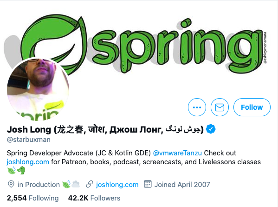Click the calendar joined-date icon
This screenshot has width=278, height=207.
pyautogui.click(x=148, y=184)
